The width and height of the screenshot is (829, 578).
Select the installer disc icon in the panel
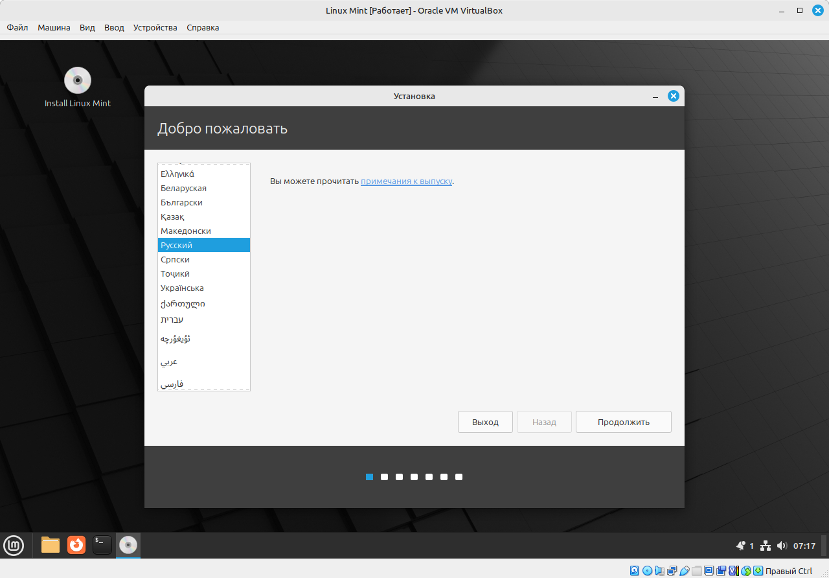click(x=128, y=545)
